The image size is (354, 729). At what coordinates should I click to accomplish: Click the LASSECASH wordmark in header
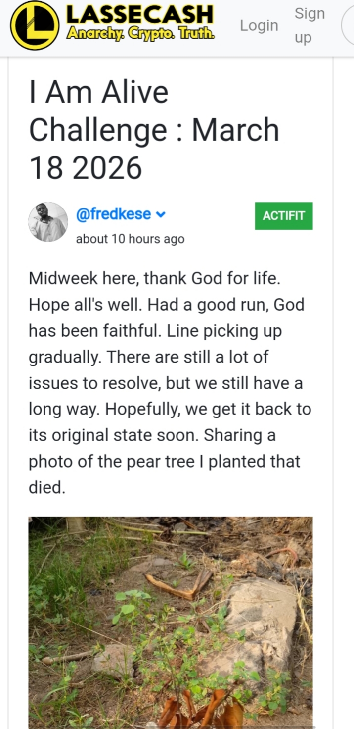(140, 15)
